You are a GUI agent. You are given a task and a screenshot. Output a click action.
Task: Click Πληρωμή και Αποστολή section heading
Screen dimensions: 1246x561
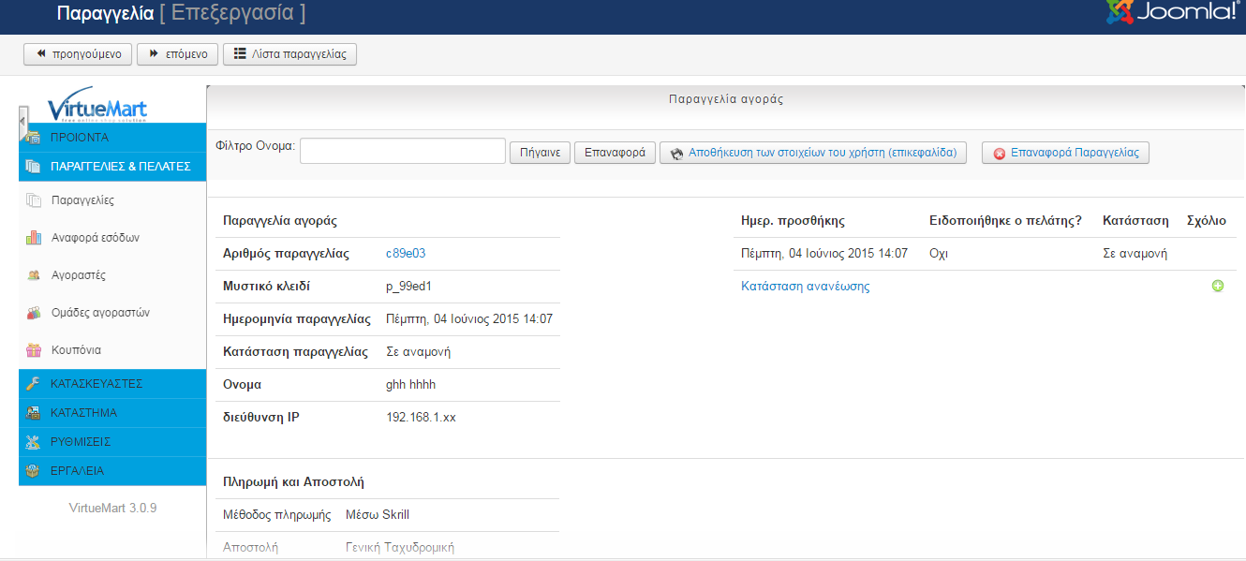pyautogui.click(x=293, y=482)
